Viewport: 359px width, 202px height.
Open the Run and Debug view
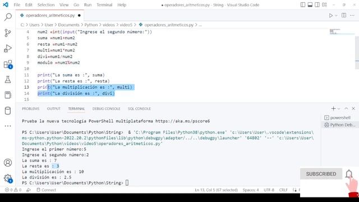(8, 48)
